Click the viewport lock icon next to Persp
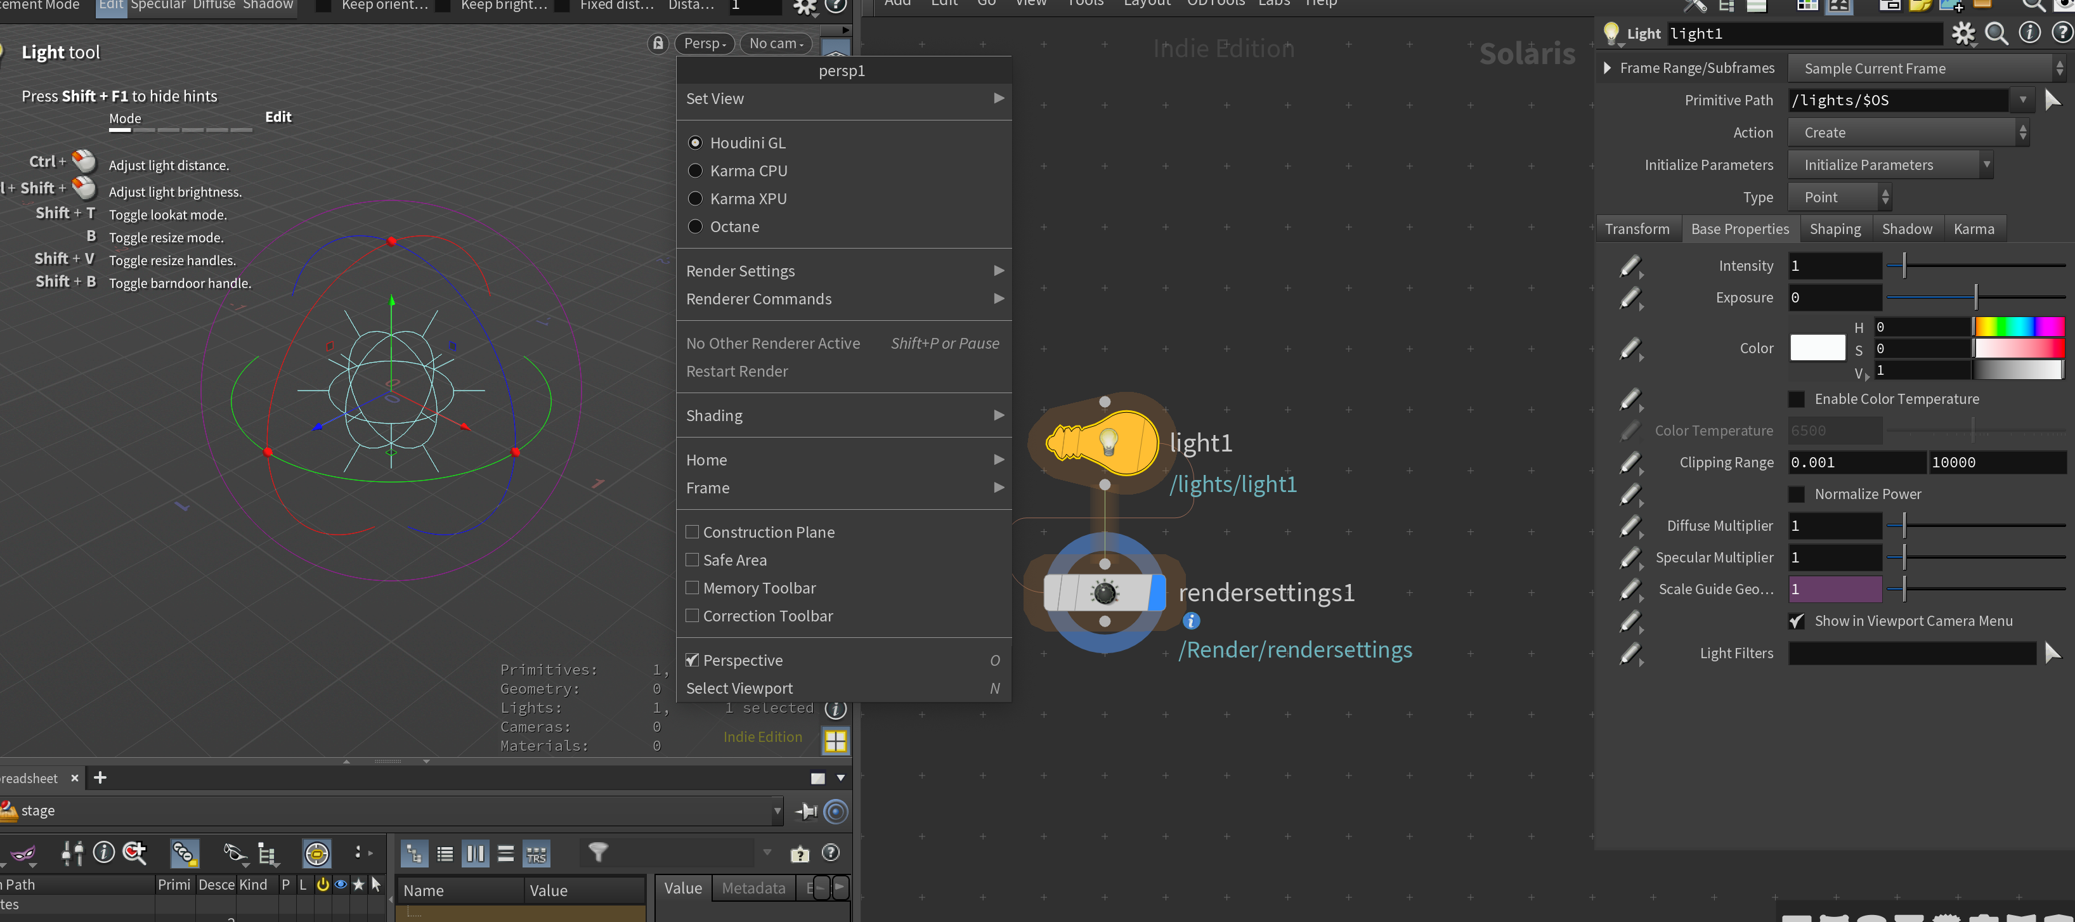Image resolution: width=2075 pixels, height=922 pixels. coord(658,44)
